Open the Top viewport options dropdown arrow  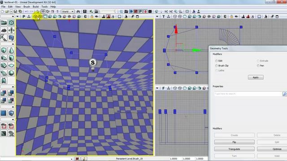coord(157,17)
